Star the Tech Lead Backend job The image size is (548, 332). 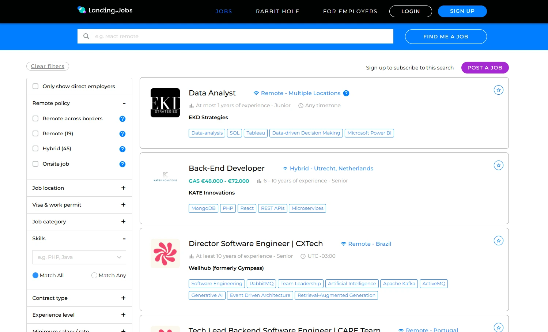click(x=499, y=327)
